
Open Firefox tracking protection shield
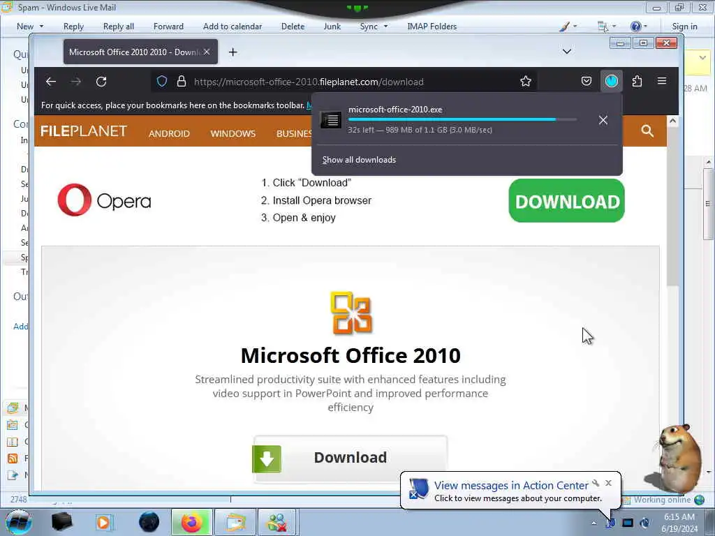pyautogui.click(x=162, y=82)
